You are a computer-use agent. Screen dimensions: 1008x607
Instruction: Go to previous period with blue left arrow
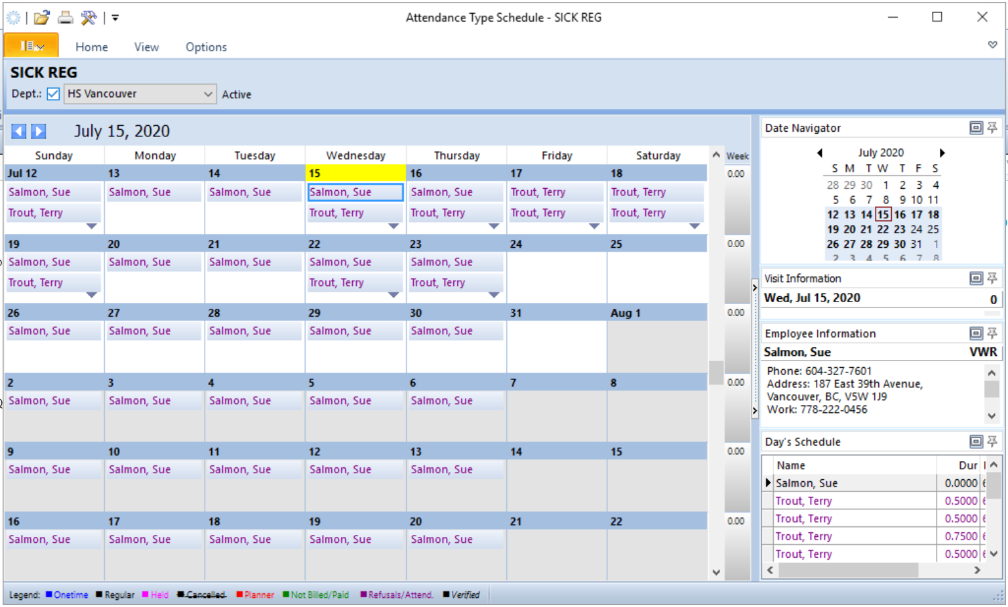[x=19, y=131]
